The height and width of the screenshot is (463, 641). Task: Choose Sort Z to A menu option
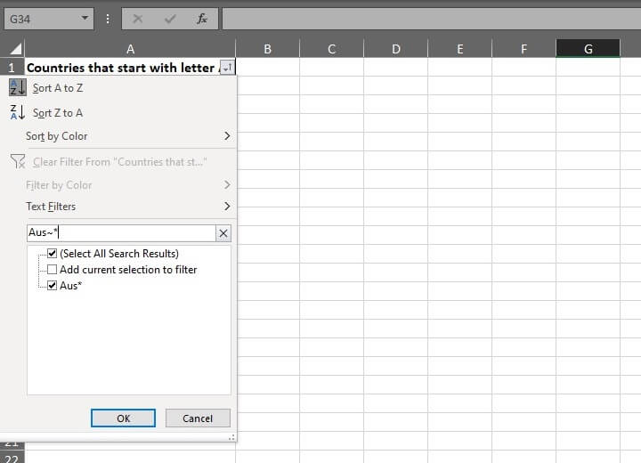pos(58,113)
